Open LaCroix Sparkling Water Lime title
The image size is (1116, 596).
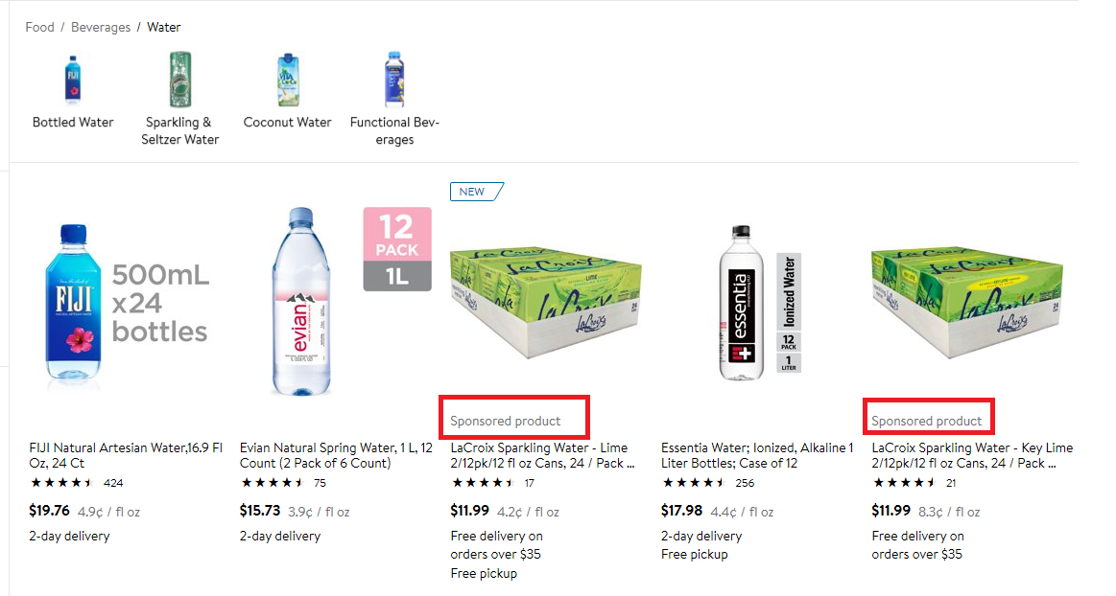point(543,455)
